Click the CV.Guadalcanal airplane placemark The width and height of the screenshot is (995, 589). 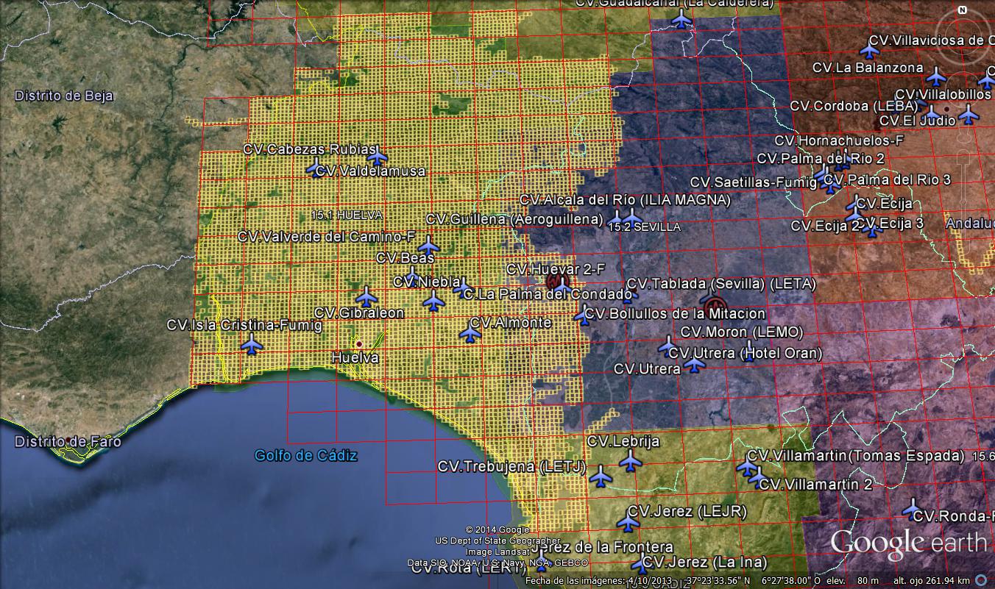point(682,18)
